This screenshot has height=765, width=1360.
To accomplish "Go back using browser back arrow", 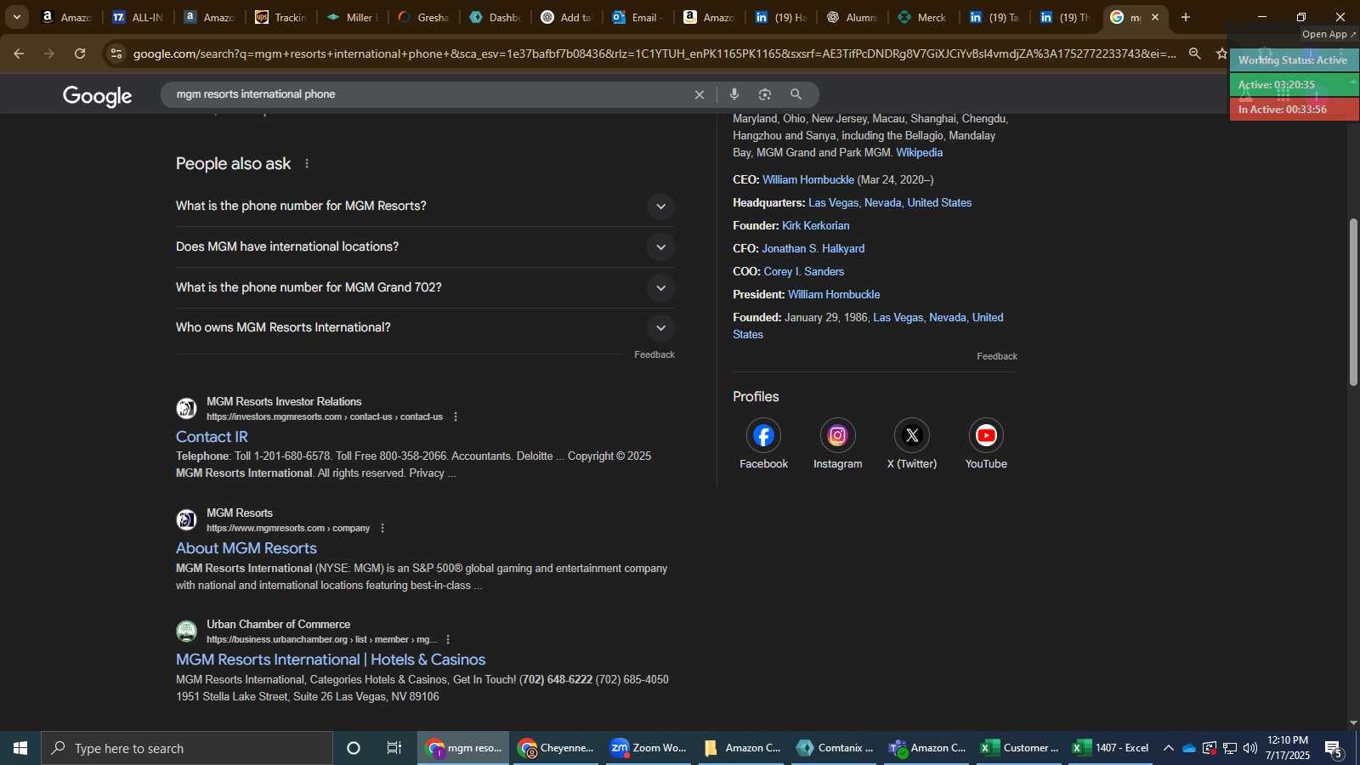I will [19, 54].
